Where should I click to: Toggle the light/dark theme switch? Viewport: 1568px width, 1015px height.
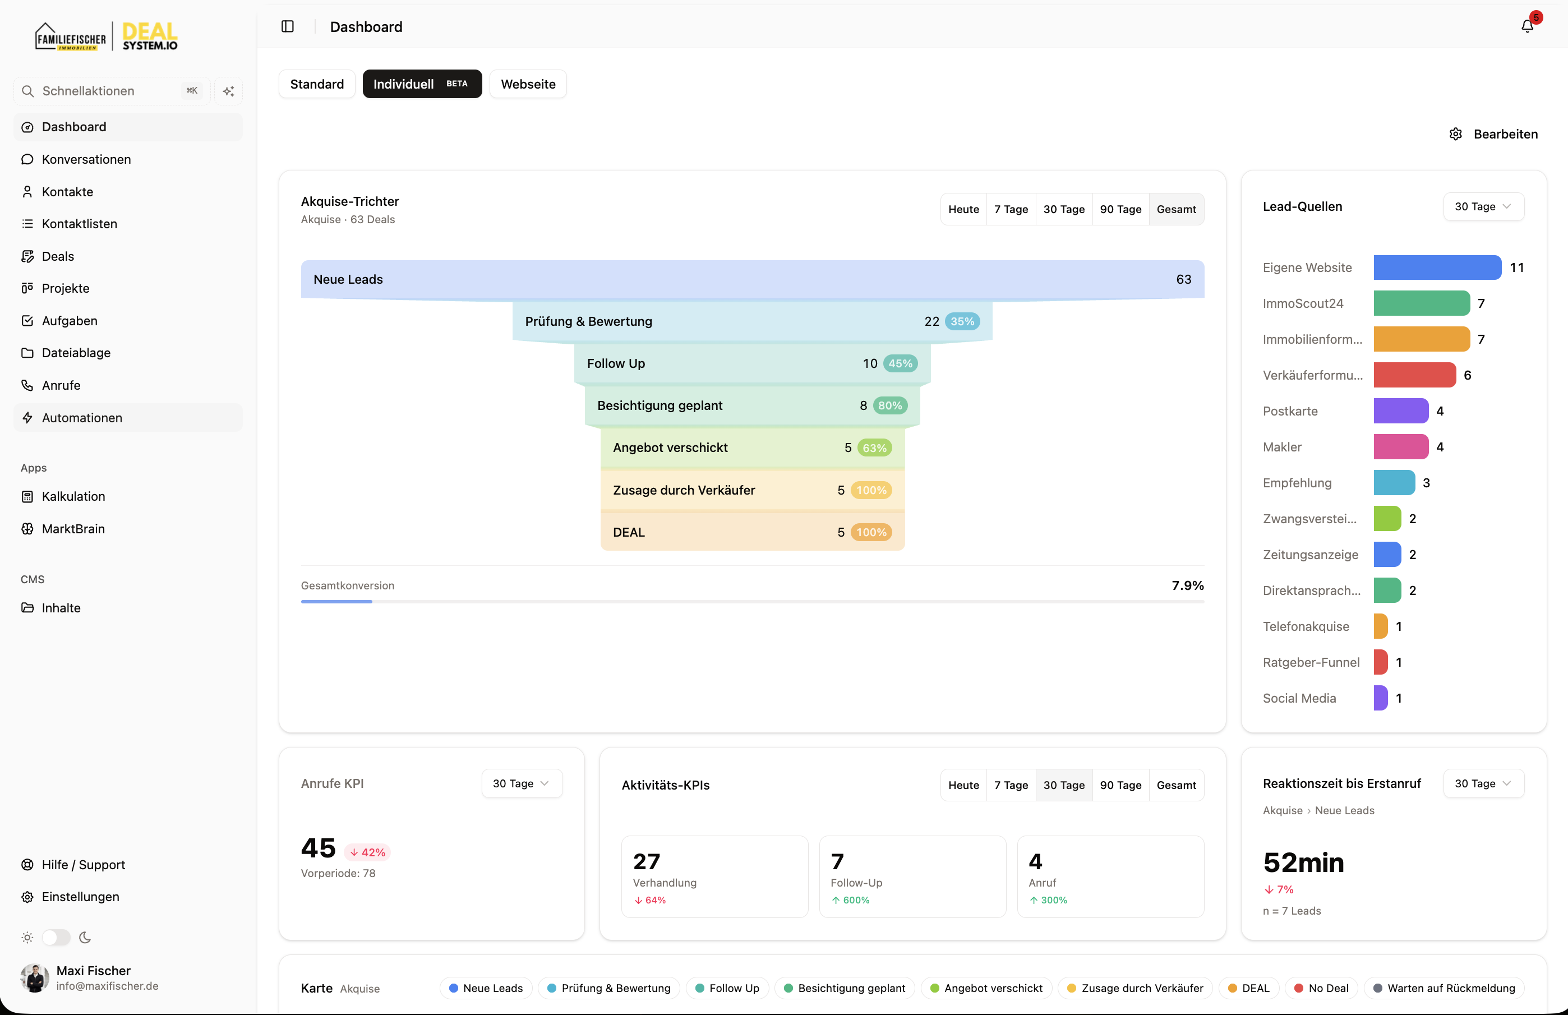[56, 937]
